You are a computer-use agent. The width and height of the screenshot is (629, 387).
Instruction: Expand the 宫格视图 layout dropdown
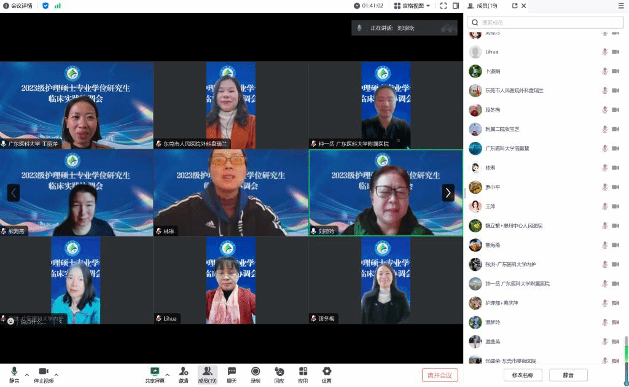pos(412,6)
